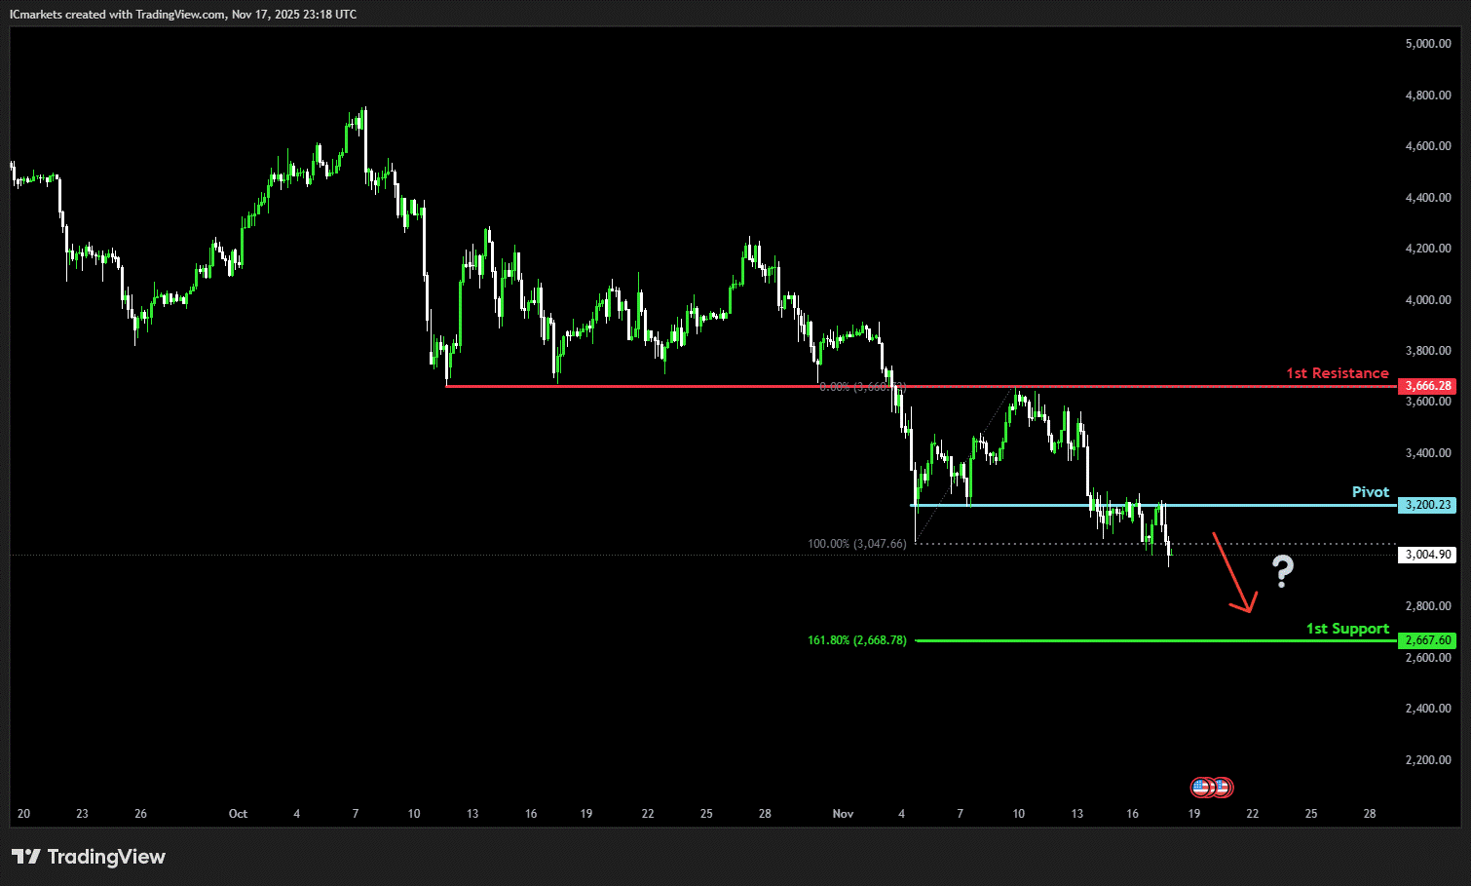1471x886 pixels.
Task: Click the red downward arrow drawing
Action: coord(1232,573)
